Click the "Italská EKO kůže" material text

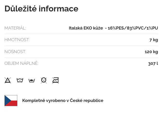(x=86, y=28)
